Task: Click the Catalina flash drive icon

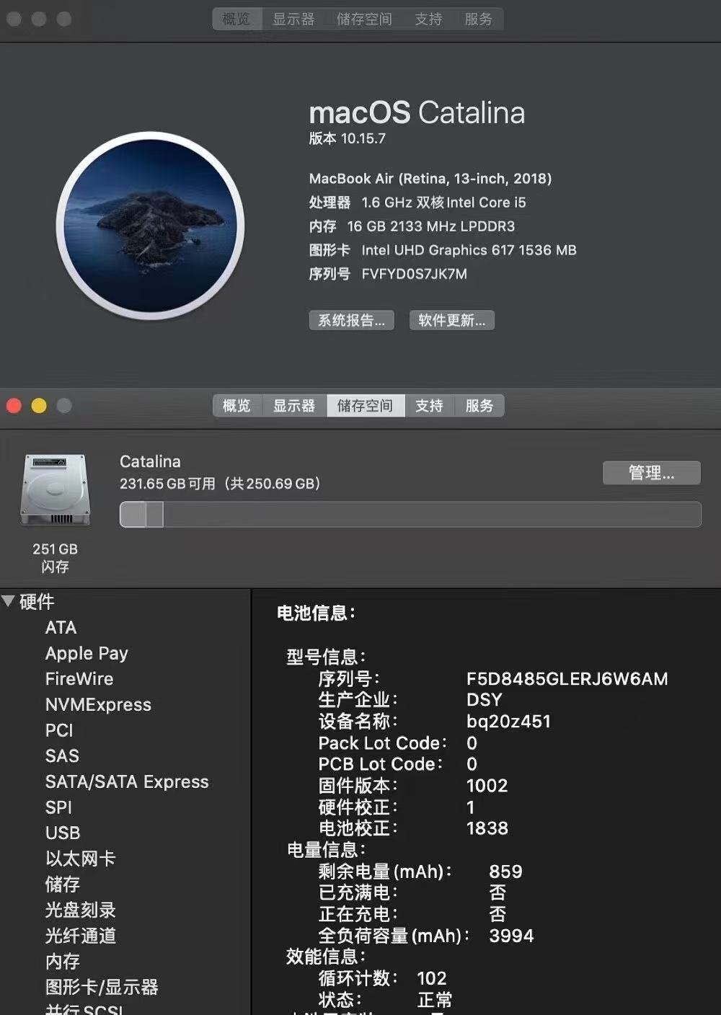Action: coord(56,490)
